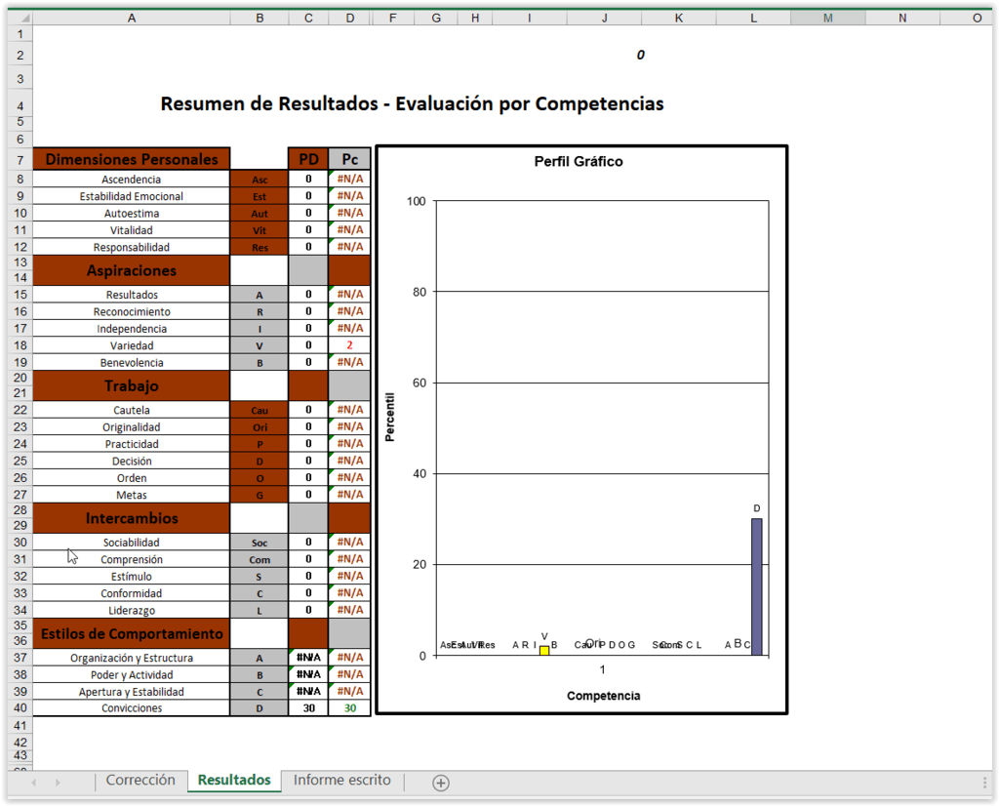Click the previous sheet navigation arrow
Screen dimensions: 999x806
click(34, 781)
